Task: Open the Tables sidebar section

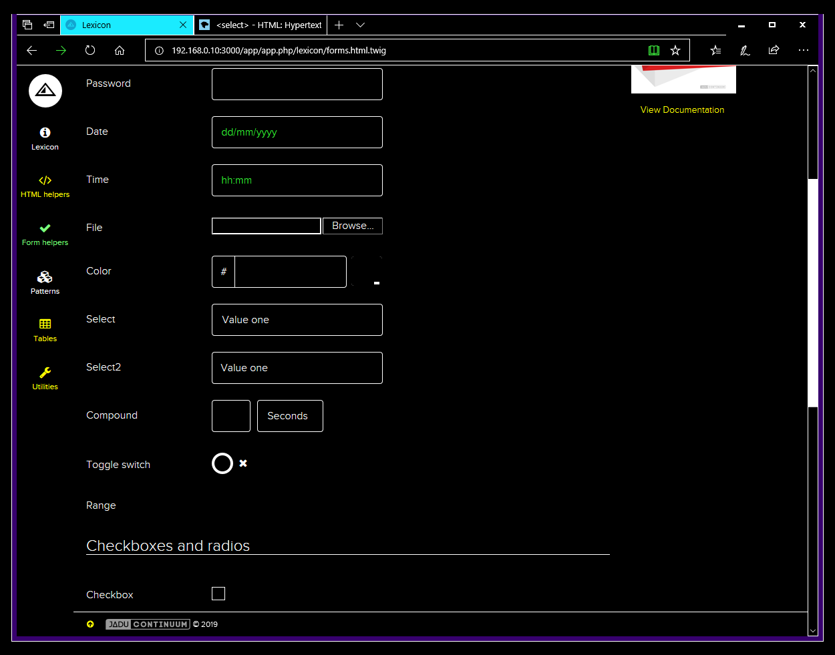Action: point(45,331)
